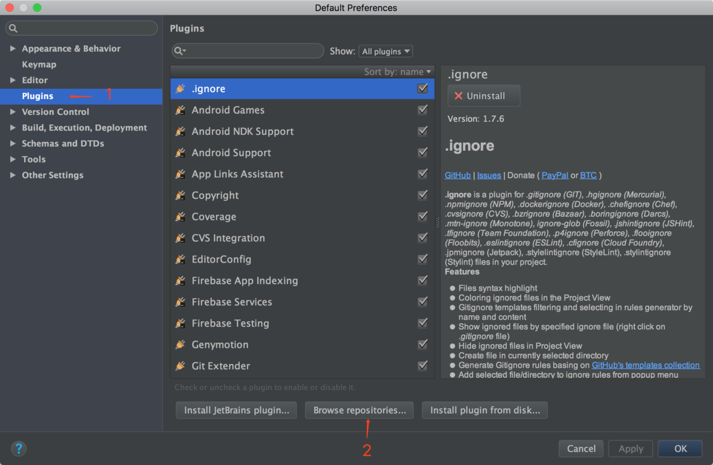
Task: Confirm with the OK button
Action: point(680,449)
